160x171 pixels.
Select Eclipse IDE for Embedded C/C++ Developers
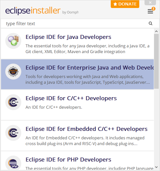[77, 136]
